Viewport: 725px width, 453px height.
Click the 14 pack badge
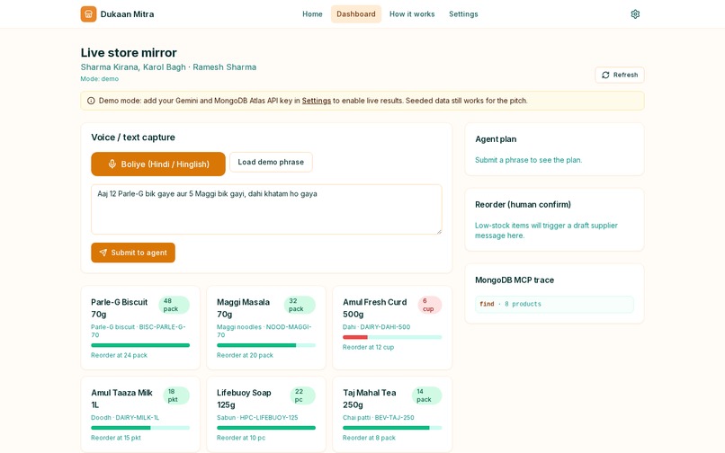(x=426, y=395)
